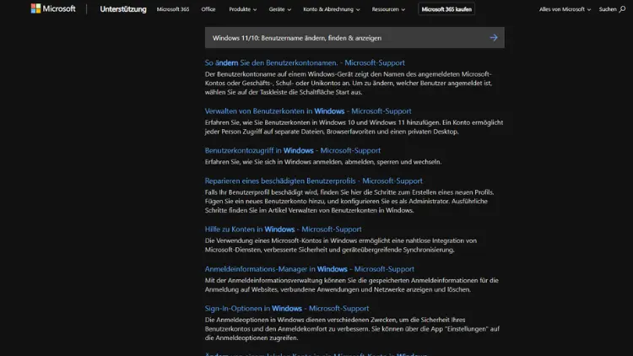Click description 'Falls Ihr Benutzerprofil beschädigt wird'
Screen dimensions: 633x356
349,201
